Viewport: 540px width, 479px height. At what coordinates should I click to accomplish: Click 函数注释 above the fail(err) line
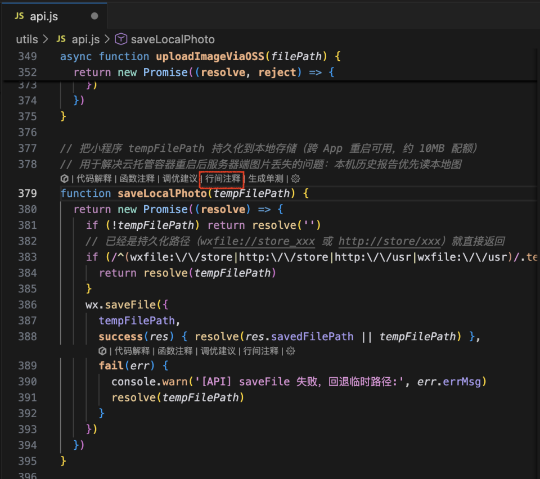175,351
